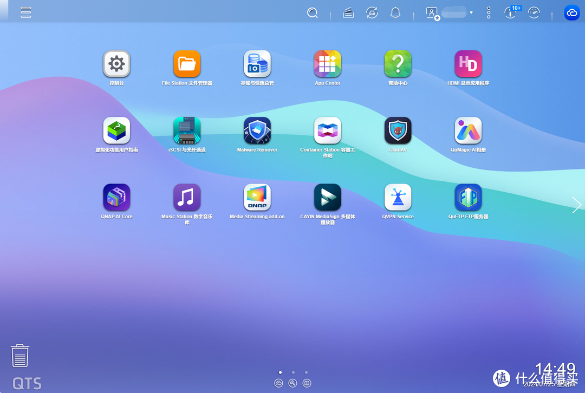Open the recycle bin trash icon
The height and width of the screenshot is (393, 585).
(x=20, y=356)
